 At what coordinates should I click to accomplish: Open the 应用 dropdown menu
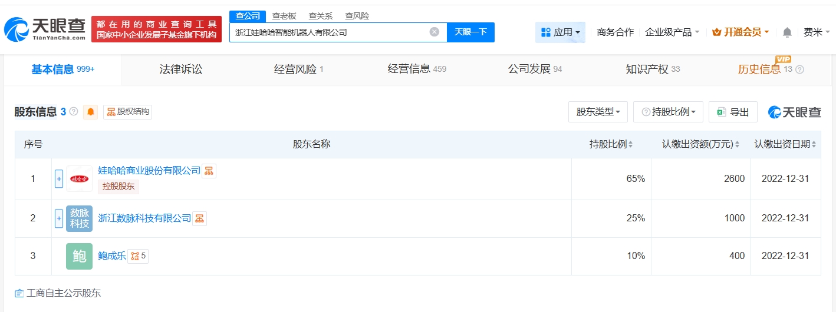560,32
